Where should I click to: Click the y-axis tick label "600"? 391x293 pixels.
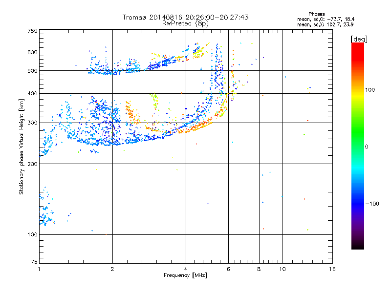[32, 52]
